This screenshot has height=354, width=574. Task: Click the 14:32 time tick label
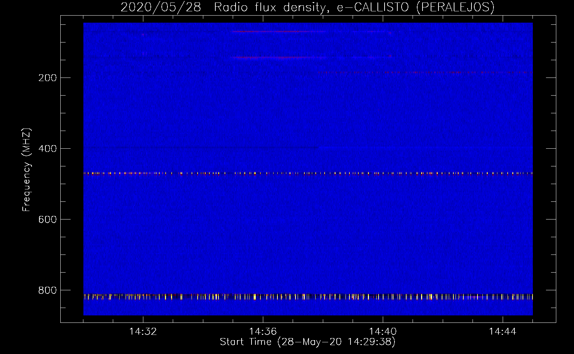[x=143, y=332]
